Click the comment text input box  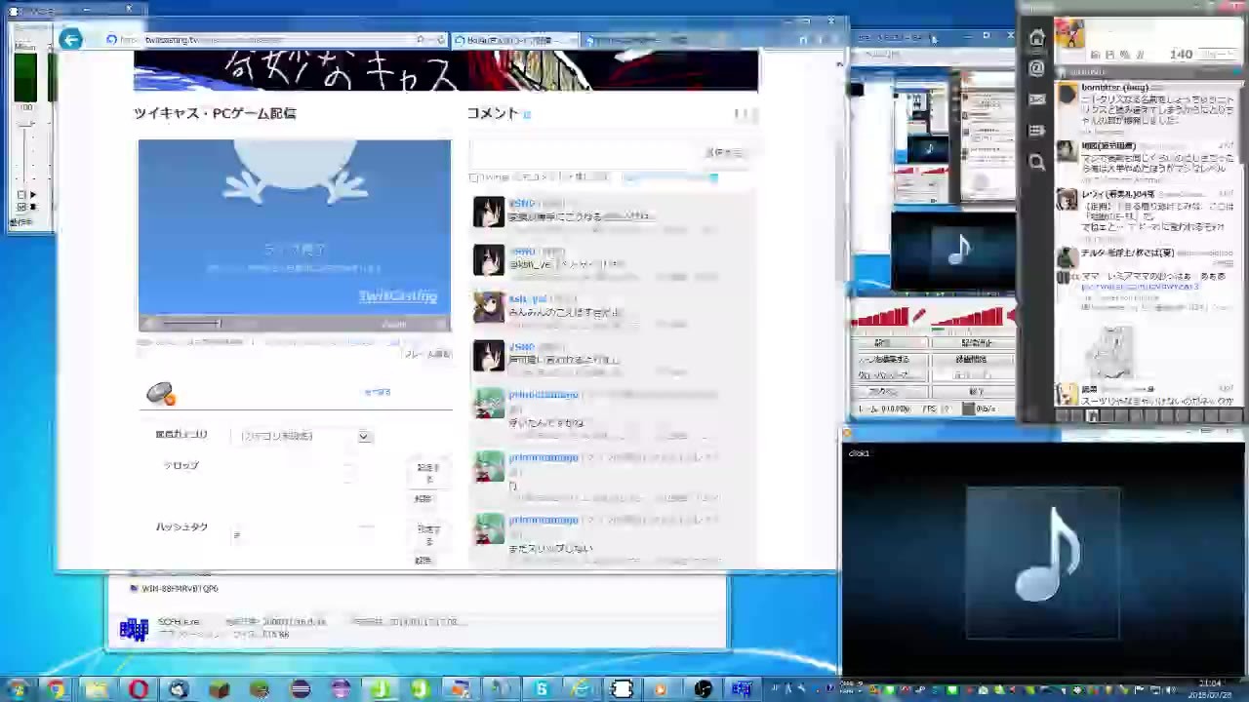tap(585, 153)
